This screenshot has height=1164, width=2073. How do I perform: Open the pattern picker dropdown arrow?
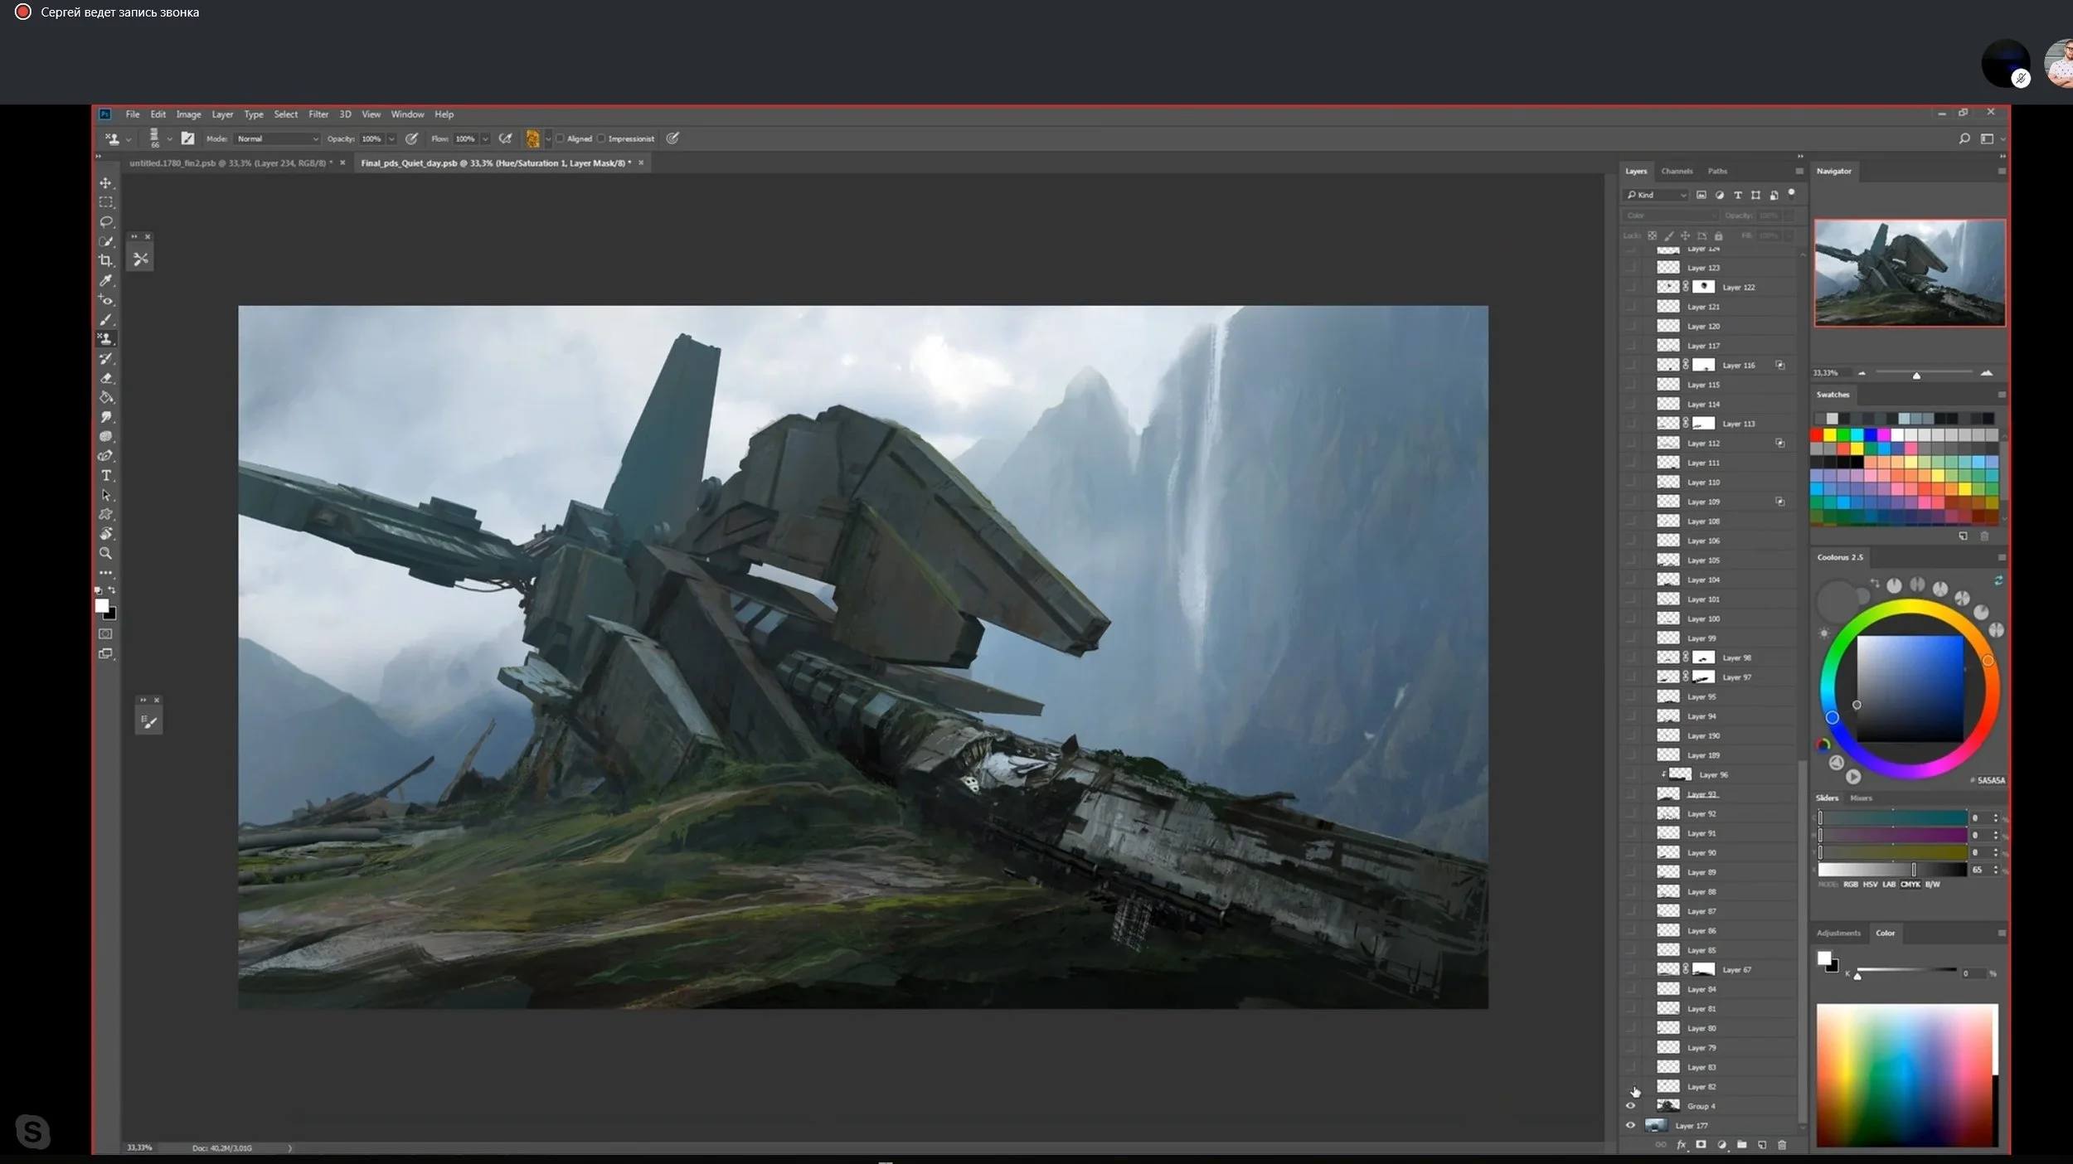point(548,138)
